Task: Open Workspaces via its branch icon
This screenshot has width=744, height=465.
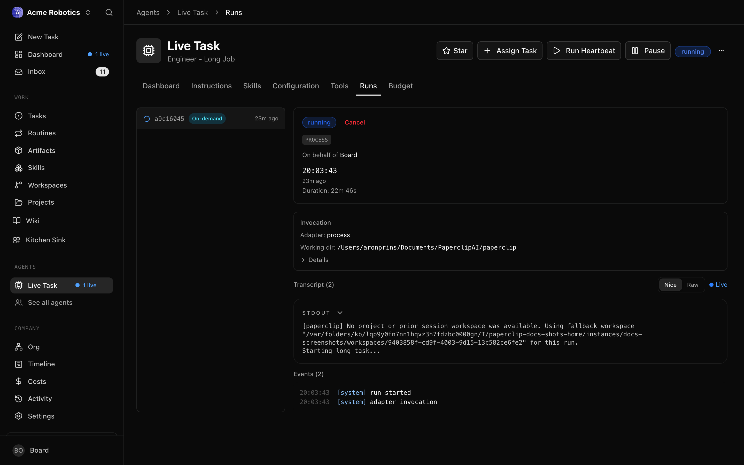Action: [x=18, y=185]
